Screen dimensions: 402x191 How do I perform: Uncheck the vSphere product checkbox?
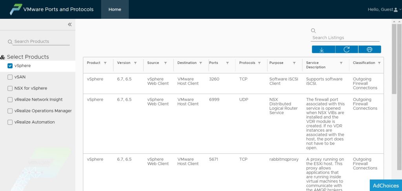[10, 66]
